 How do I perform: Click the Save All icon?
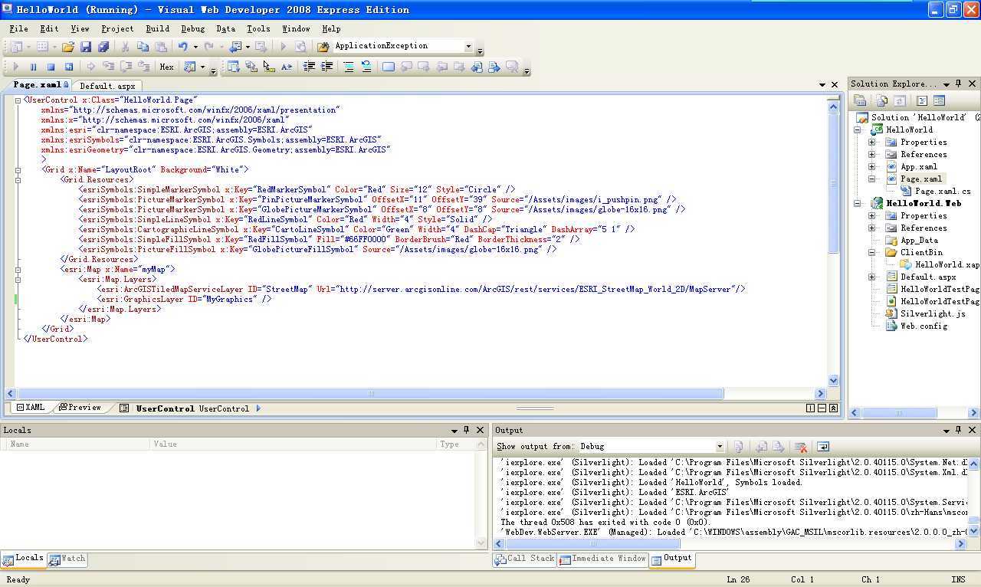point(103,47)
